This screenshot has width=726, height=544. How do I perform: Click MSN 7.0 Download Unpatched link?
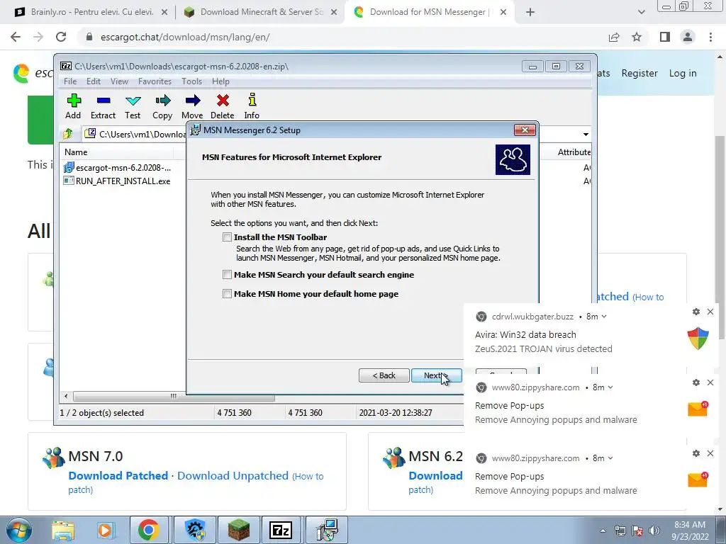tap(233, 475)
